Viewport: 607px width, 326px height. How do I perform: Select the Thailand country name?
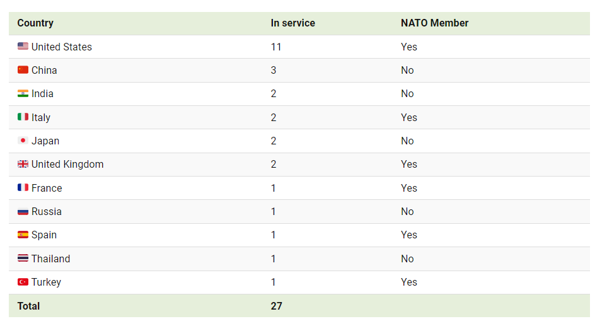50,259
